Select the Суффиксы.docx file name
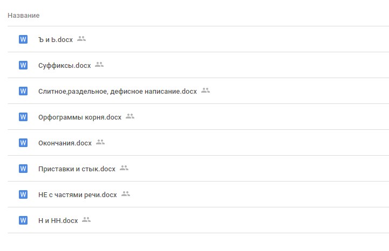 (65, 65)
